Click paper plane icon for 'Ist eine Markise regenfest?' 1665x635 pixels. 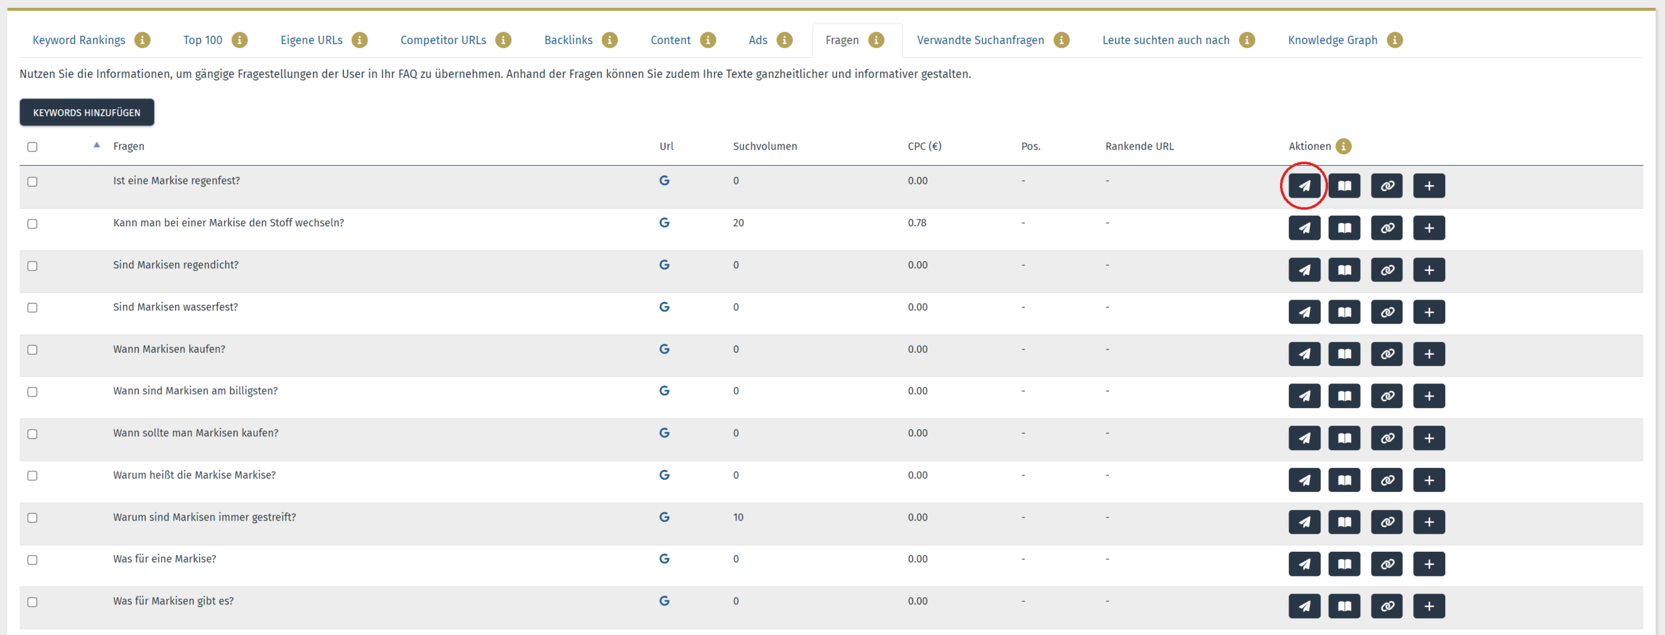pos(1304,186)
